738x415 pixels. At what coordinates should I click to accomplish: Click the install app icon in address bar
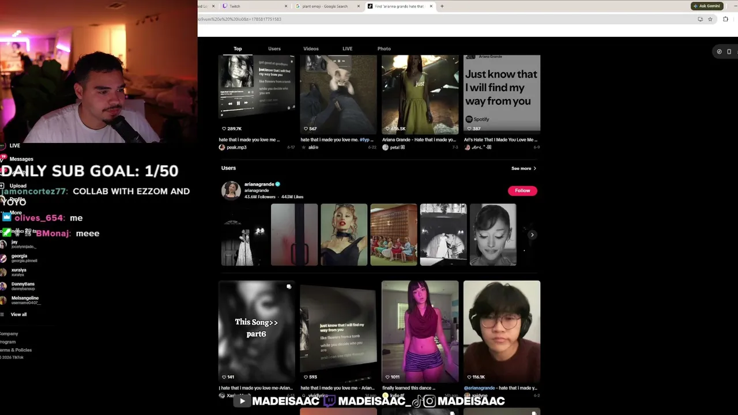pyautogui.click(x=701, y=19)
